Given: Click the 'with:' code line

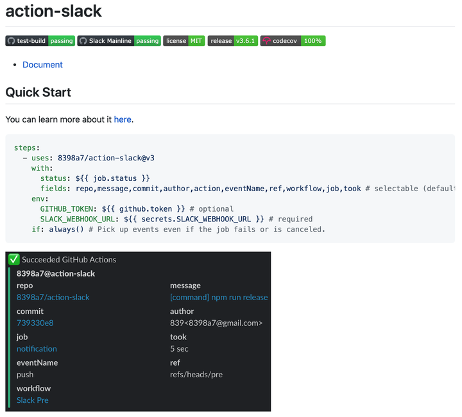Looking at the screenshot, I should pyautogui.click(x=42, y=168).
